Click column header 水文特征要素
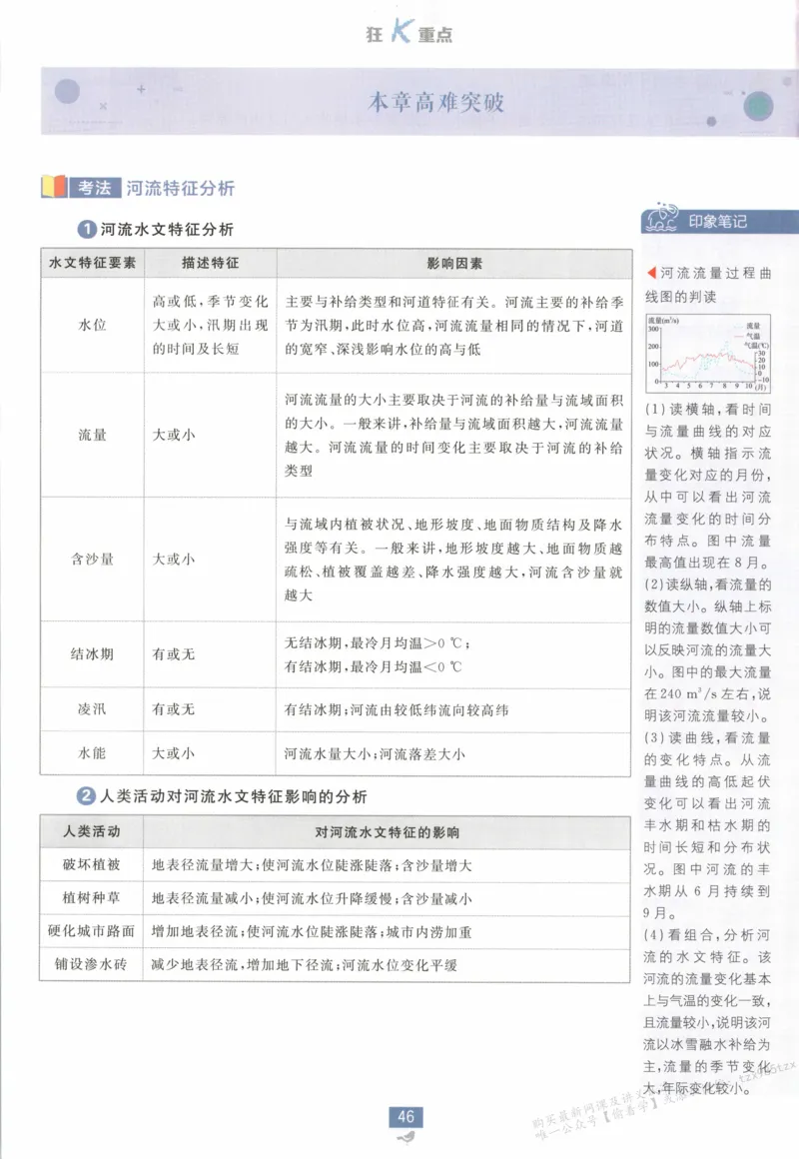 tap(93, 263)
